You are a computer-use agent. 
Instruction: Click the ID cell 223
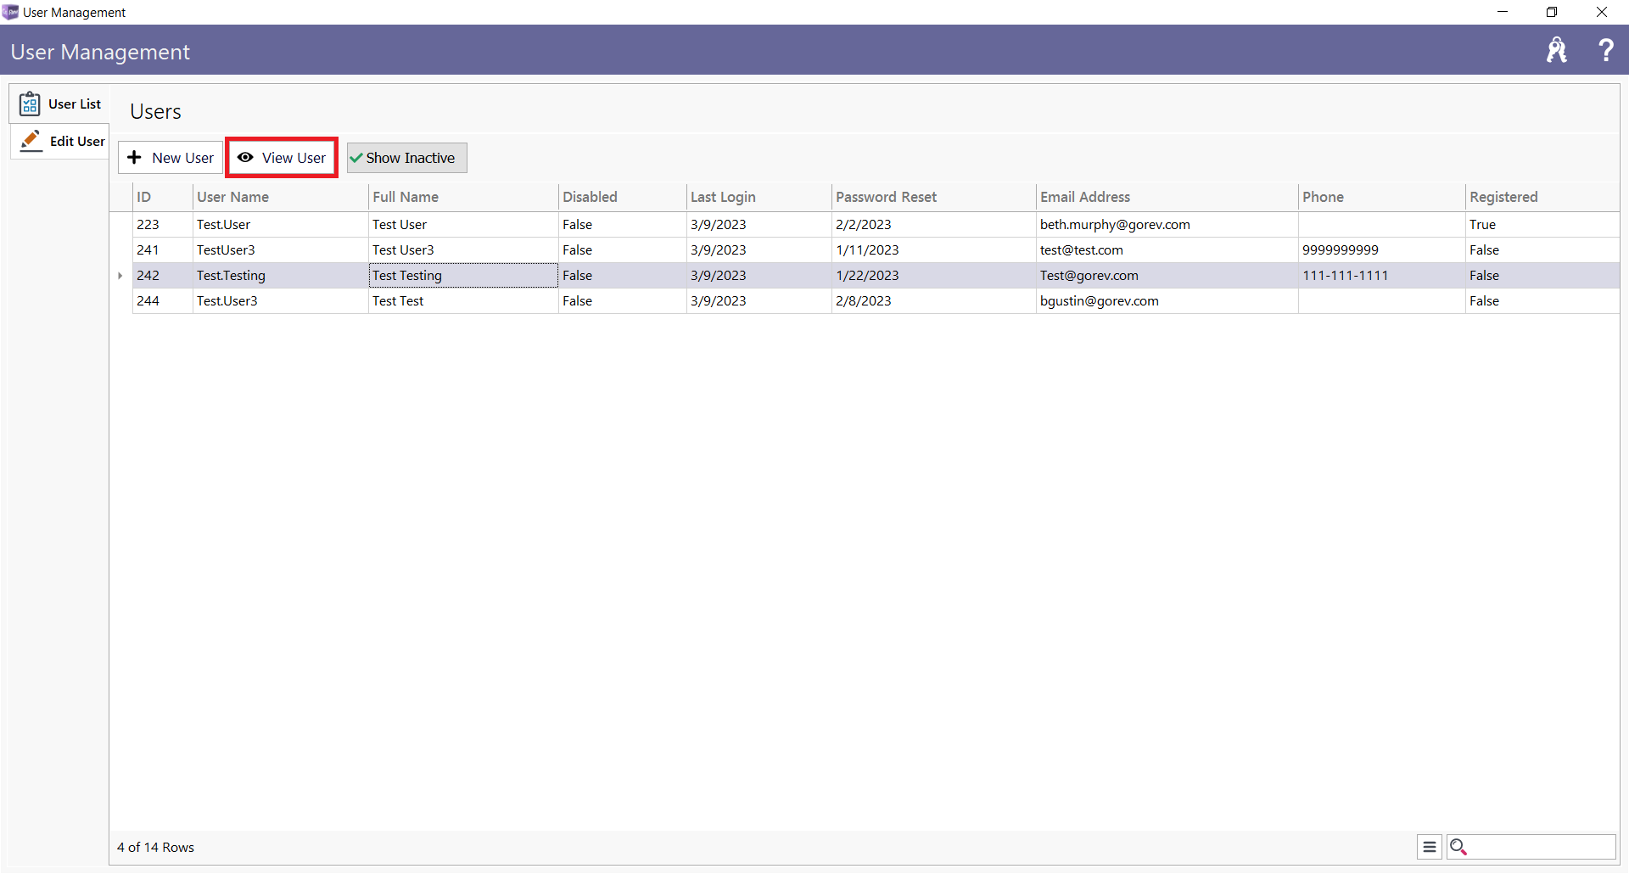pos(163,225)
